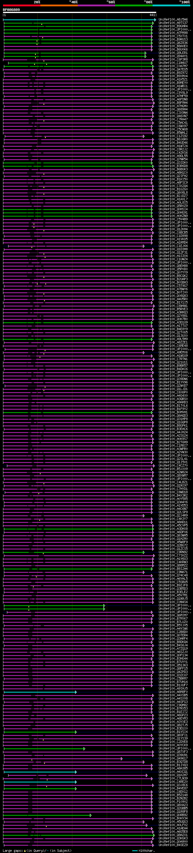This screenshot has height=853, width=193.
Task: Select the UniRef100_Q0RB92 label
Action: pyautogui.click(x=173, y=815)
